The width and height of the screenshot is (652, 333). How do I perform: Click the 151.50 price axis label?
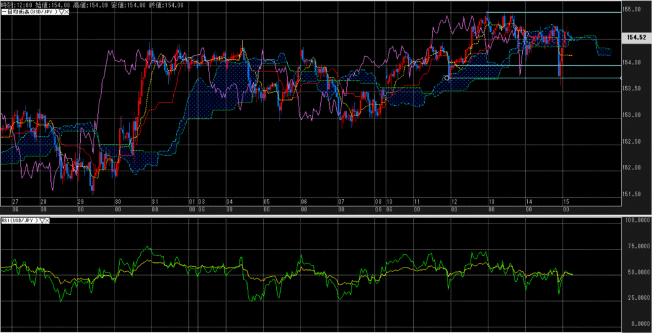coord(633,194)
